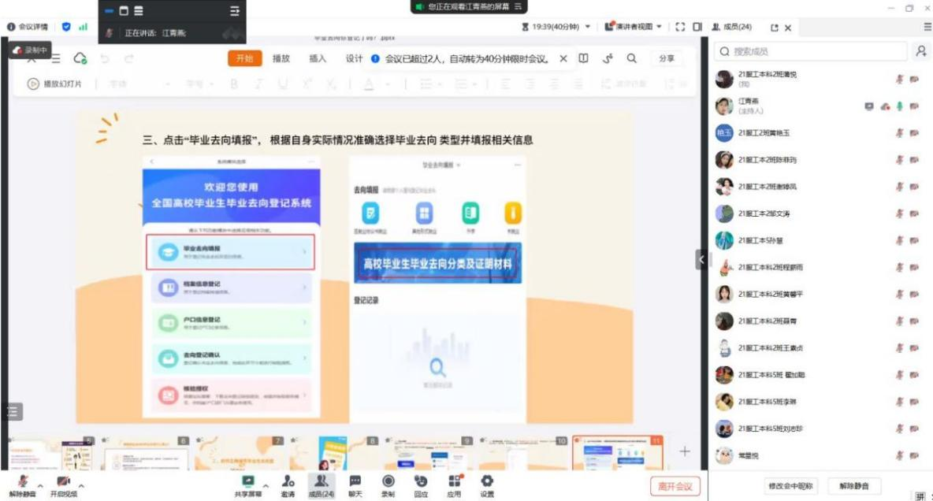
Task: Click the 搜索成员 search field
Action: 812,51
